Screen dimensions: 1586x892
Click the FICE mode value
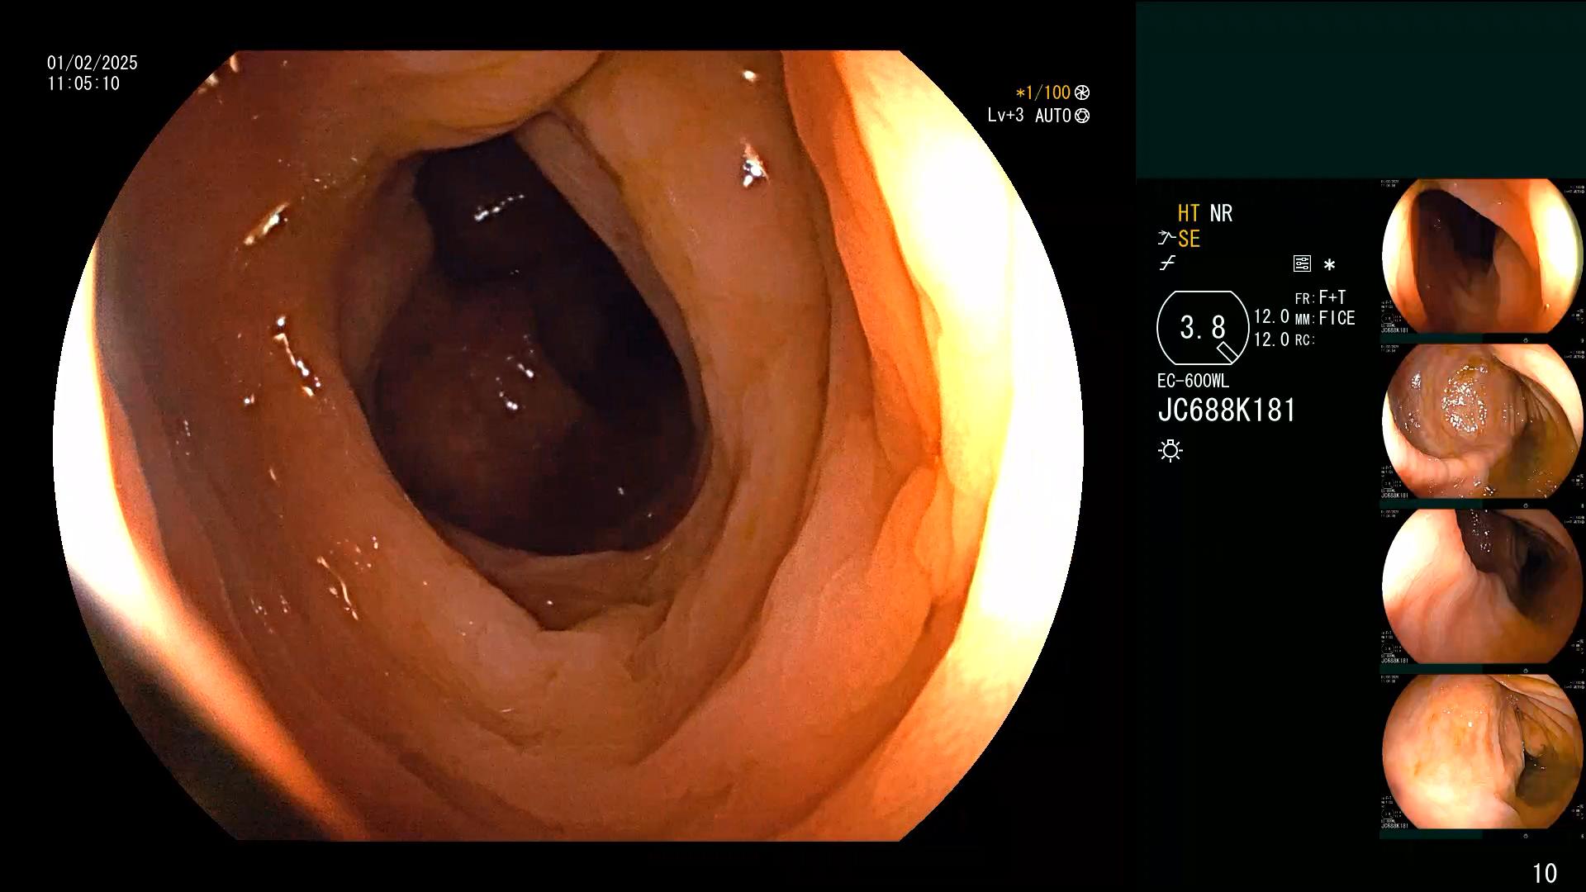[x=1337, y=318]
